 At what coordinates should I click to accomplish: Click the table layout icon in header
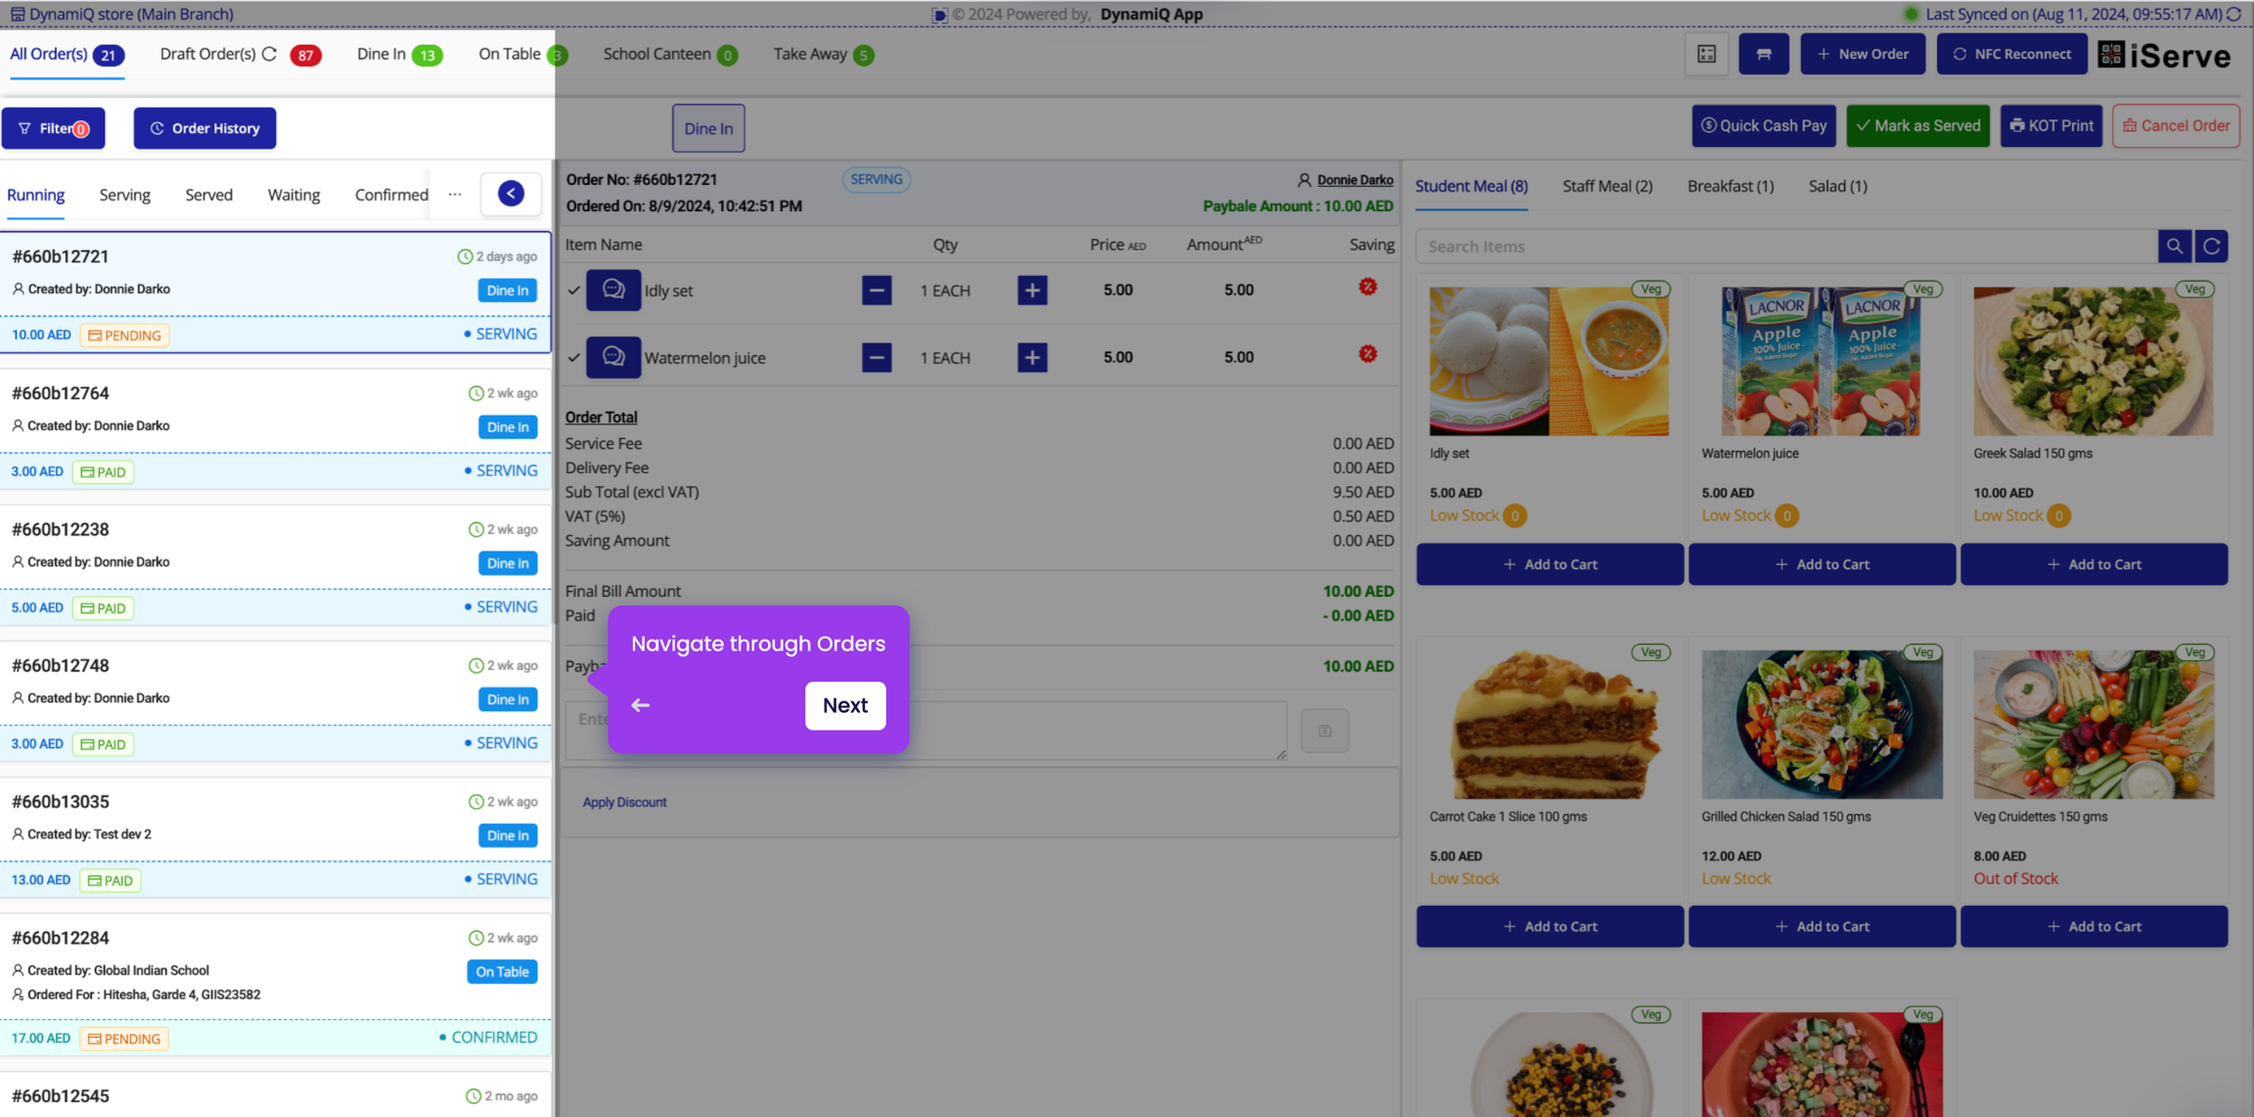[1706, 54]
